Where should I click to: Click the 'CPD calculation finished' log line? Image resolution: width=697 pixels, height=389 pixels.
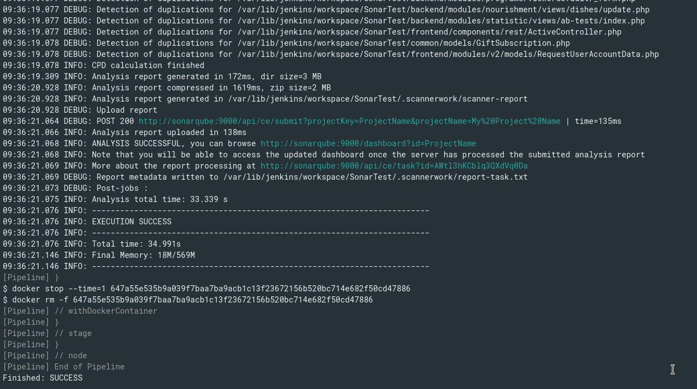[x=148, y=65]
